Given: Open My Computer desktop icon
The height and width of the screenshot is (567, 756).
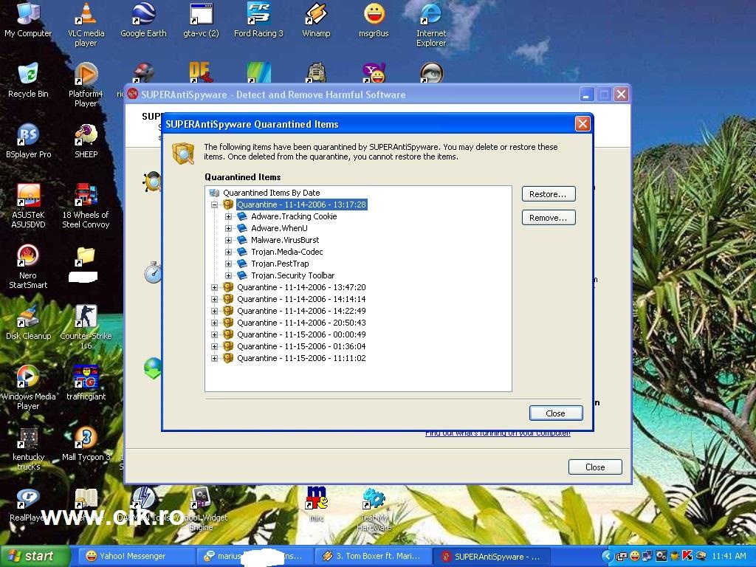Looking at the screenshot, I should tap(28, 20).
